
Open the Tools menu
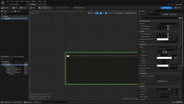tap(40, 1)
